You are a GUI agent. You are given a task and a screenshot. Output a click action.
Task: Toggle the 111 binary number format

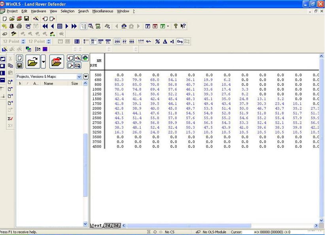coord(132,41)
